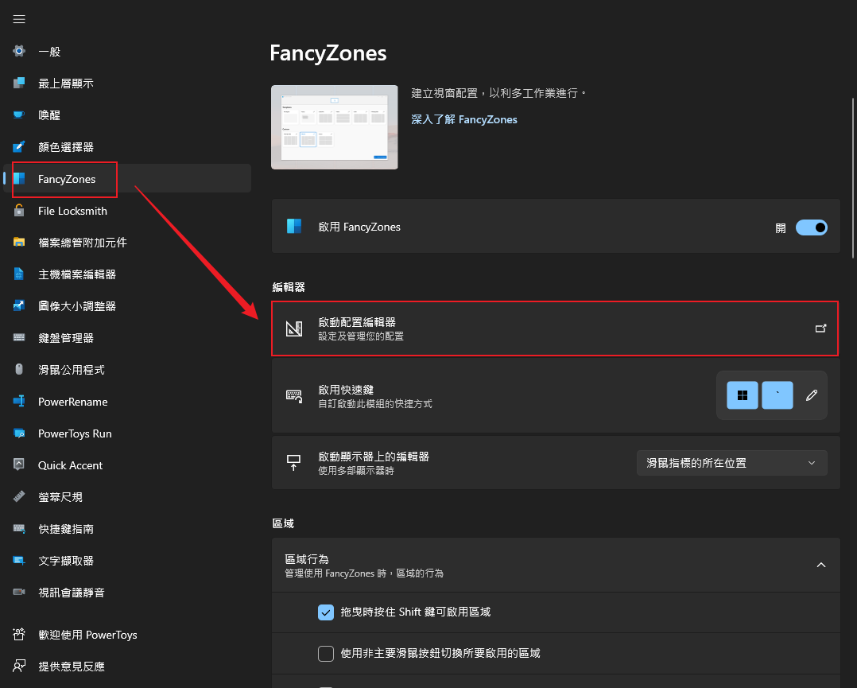Open PowerRename settings
Screen dimensions: 857x688
click(72, 402)
